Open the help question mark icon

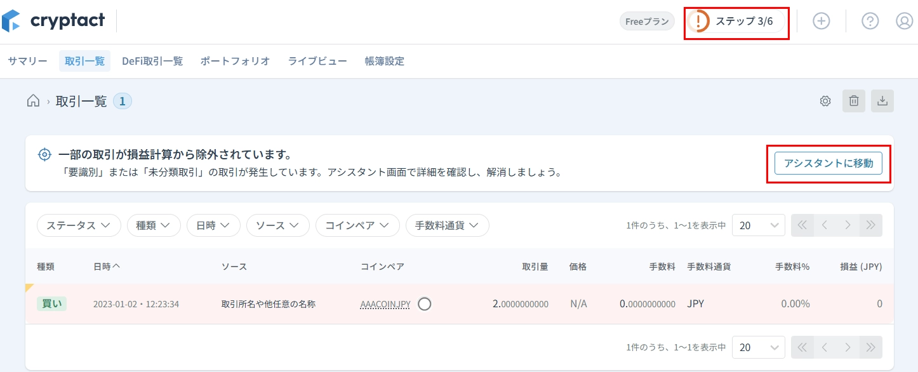pyautogui.click(x=870, y=21)
